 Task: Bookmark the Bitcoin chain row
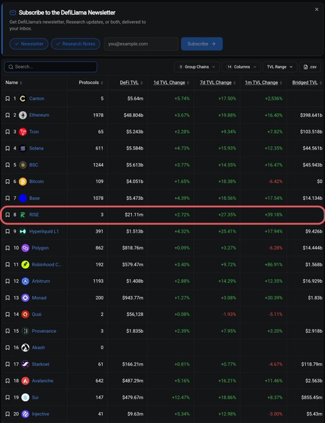coord(7,182)
